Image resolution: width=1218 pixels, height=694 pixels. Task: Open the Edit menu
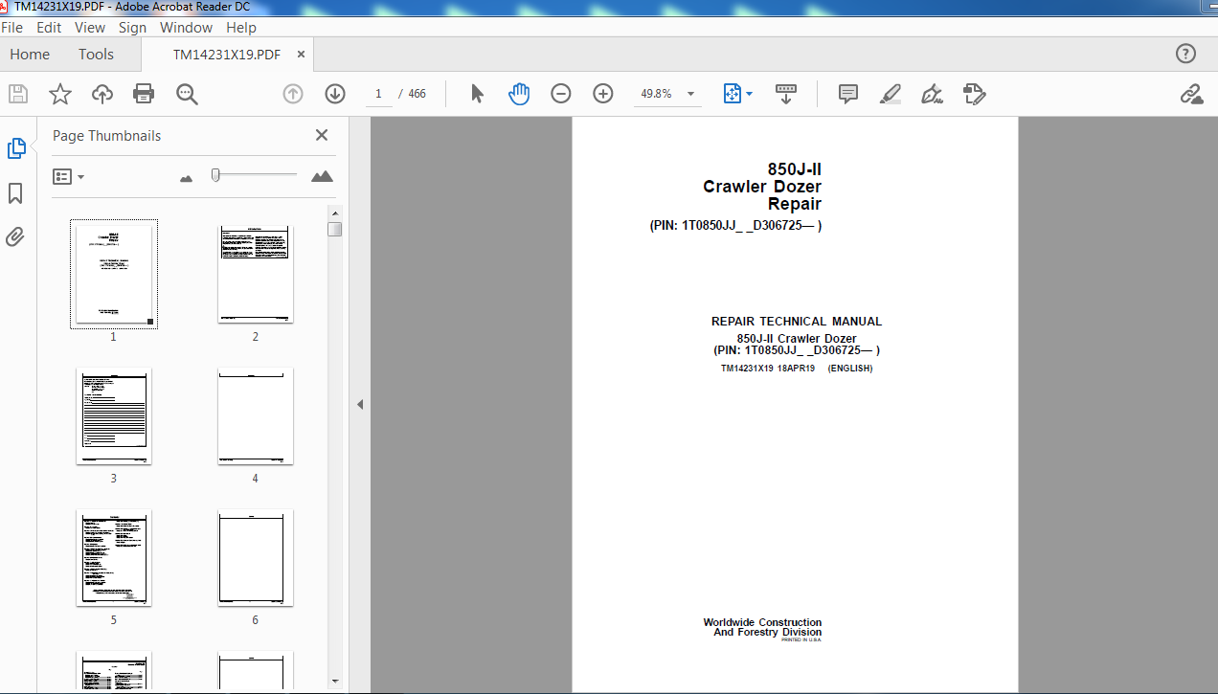coord(48,28)
